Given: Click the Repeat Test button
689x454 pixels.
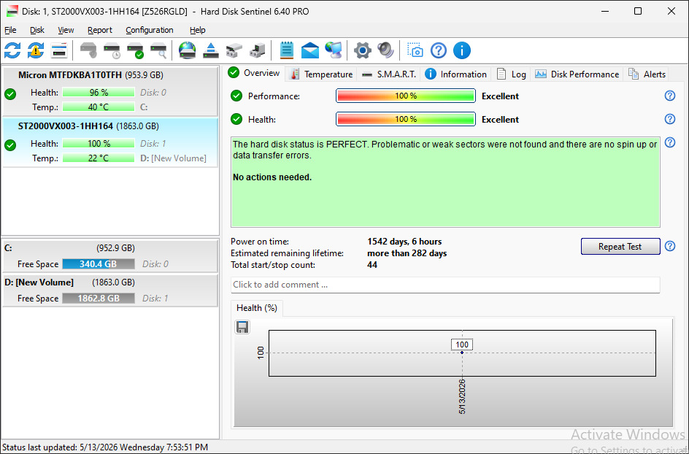Looking at the screenshot, I should pyautogui.click(x=620, y=247).
